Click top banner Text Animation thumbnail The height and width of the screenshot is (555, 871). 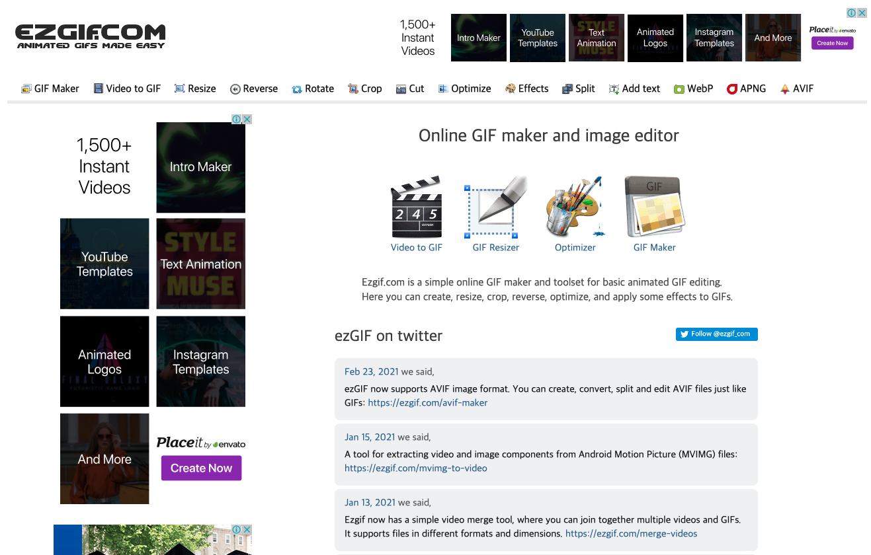tap(597, 38)
